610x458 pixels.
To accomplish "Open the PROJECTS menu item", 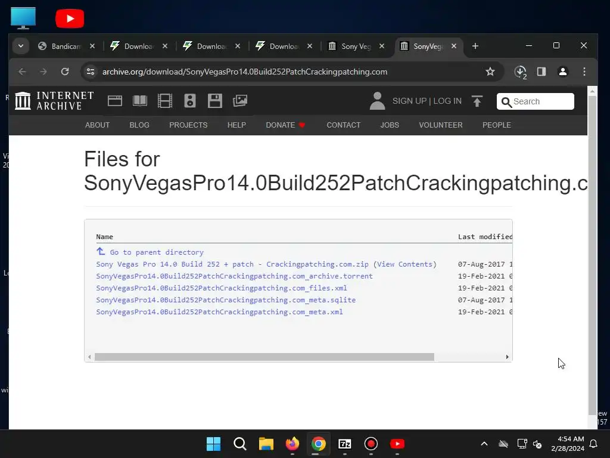I will tap(188, 125).
